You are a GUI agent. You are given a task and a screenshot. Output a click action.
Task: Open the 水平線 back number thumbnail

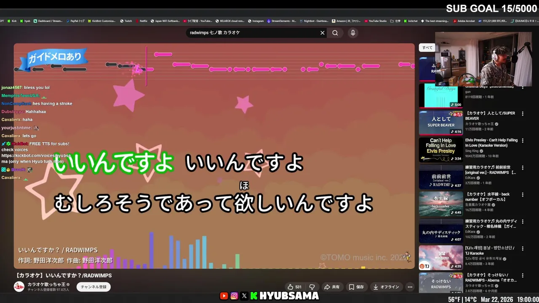[441, 204]
